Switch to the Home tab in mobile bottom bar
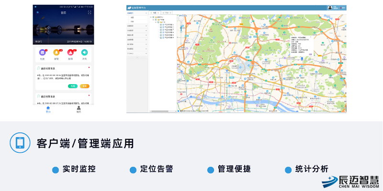 [x=48, y=109]
